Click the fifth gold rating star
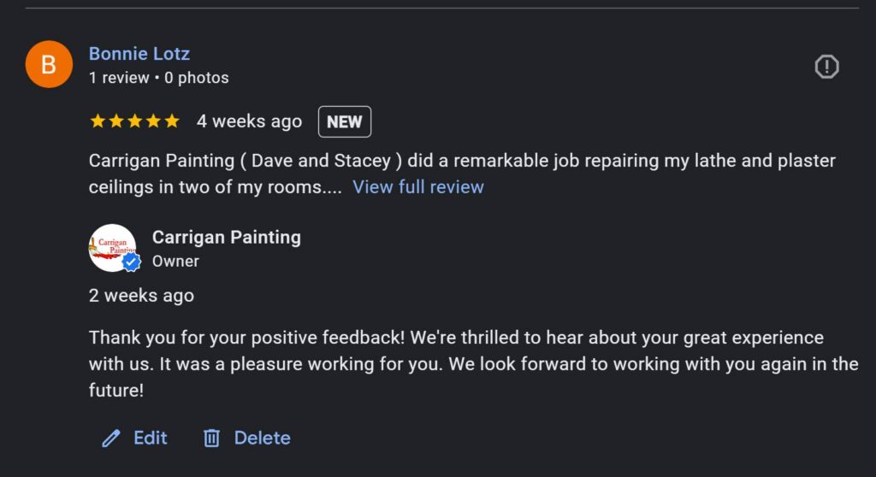The width and height of the screenshot is (876, 477). 172,121
